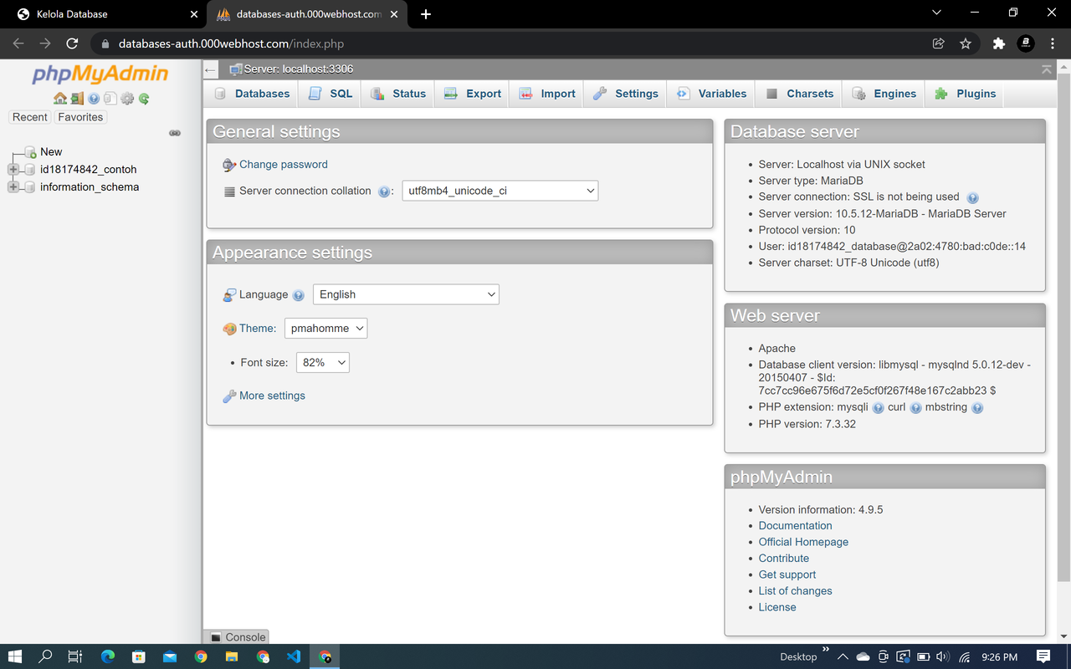This screenshot has width=1071, height=669.
Task: Click the browser address bar URL
Action: click(231, 43)
